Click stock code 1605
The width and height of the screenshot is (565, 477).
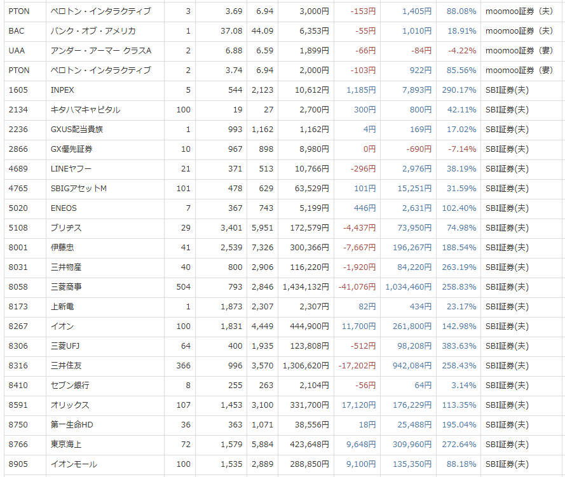tap(18, 90)
